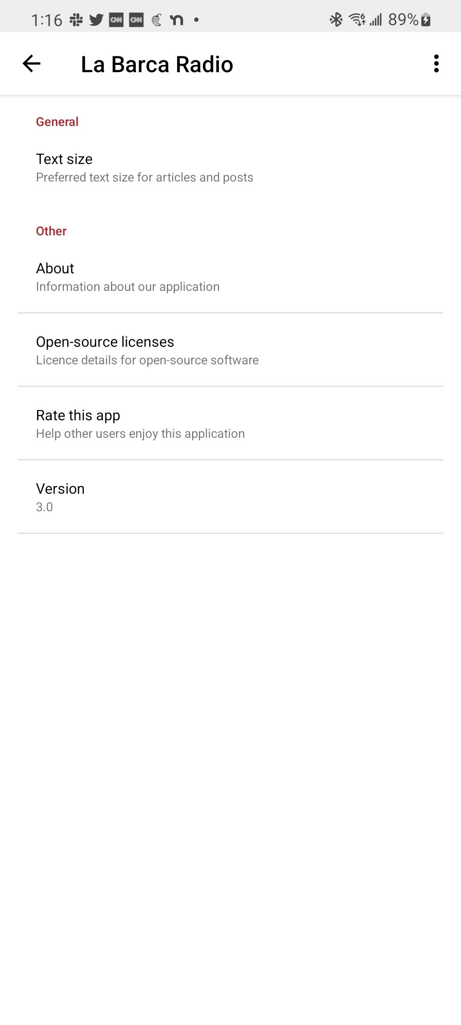Tap the 1:16 clock in status bar
461x1025 pixels.
pyautogui.click(x=47, y=20)
